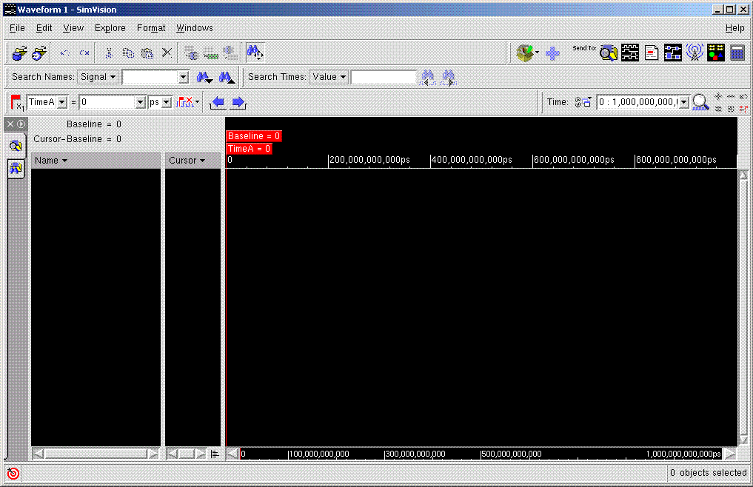Image resolution: width=753 pixels, height=487 pixels.
Task: Click the reset simulation icon in status bar
Action: point(13,474)
